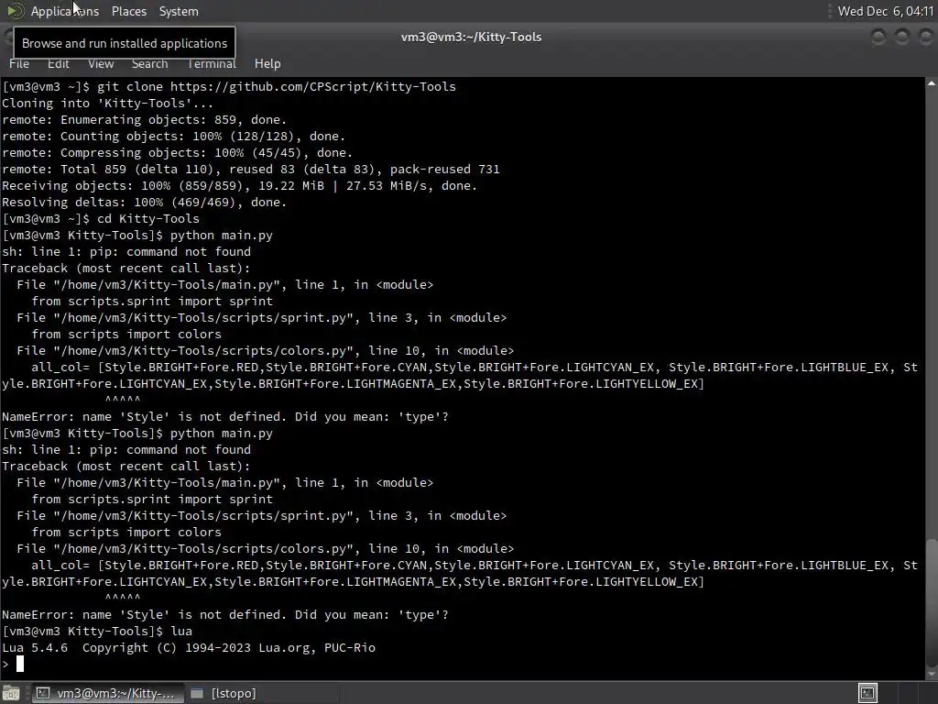
Task: Click the terminal icon on vm3@vm3 taskbar button
Action: tap(42, 693)
